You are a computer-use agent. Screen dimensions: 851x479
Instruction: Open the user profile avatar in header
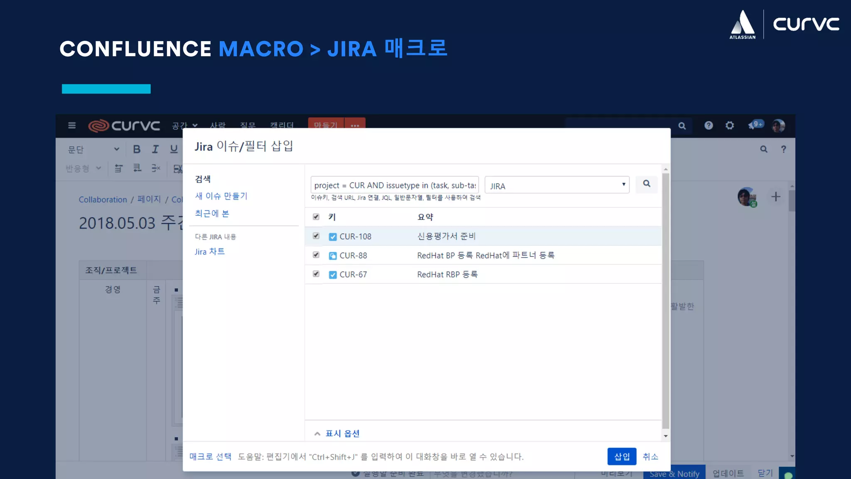[778, 125]
